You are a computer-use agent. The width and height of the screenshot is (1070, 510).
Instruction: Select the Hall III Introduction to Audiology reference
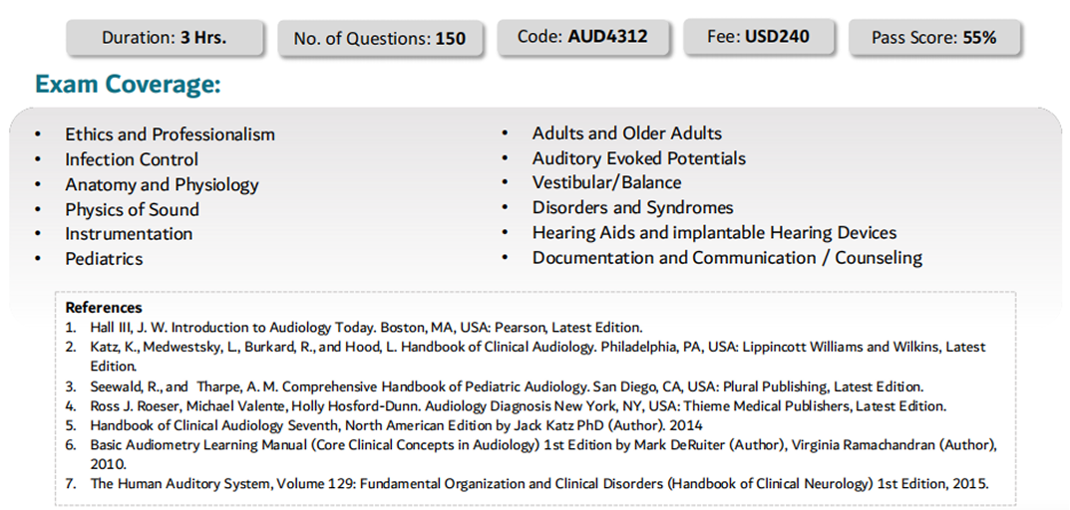point(366,327)
